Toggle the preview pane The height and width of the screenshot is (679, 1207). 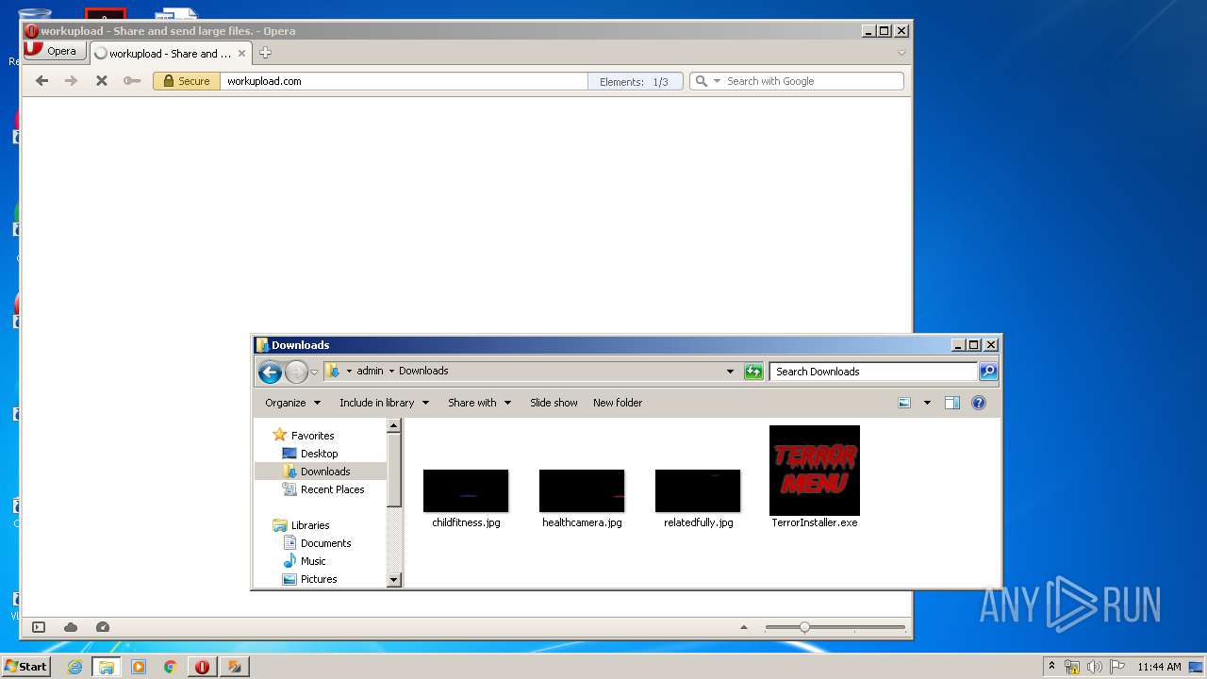pyautogui.click(x=952, y=403)
